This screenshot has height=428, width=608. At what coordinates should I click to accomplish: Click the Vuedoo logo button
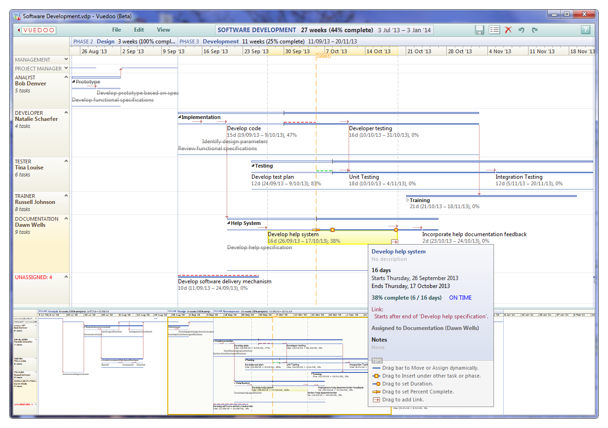[x=37, y=30]
